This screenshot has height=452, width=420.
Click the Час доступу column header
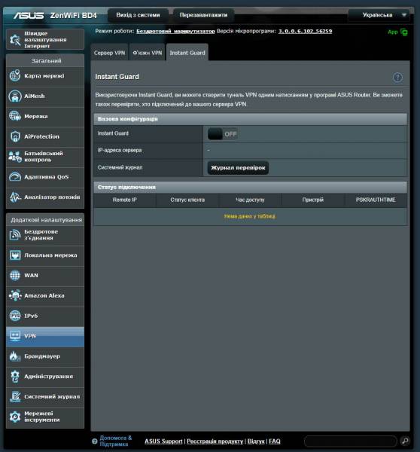[250, 200]
